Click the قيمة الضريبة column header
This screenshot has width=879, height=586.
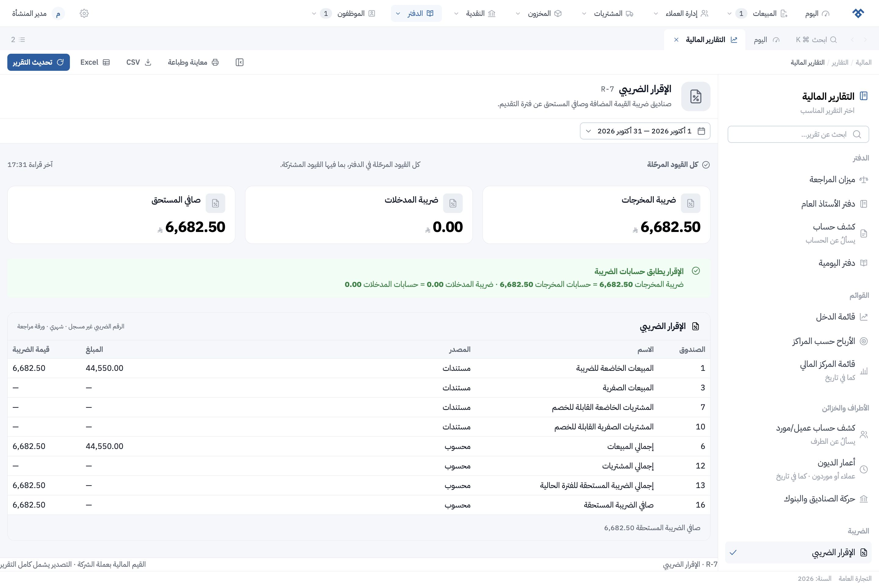pyautogui.click(x=31, y=349)
